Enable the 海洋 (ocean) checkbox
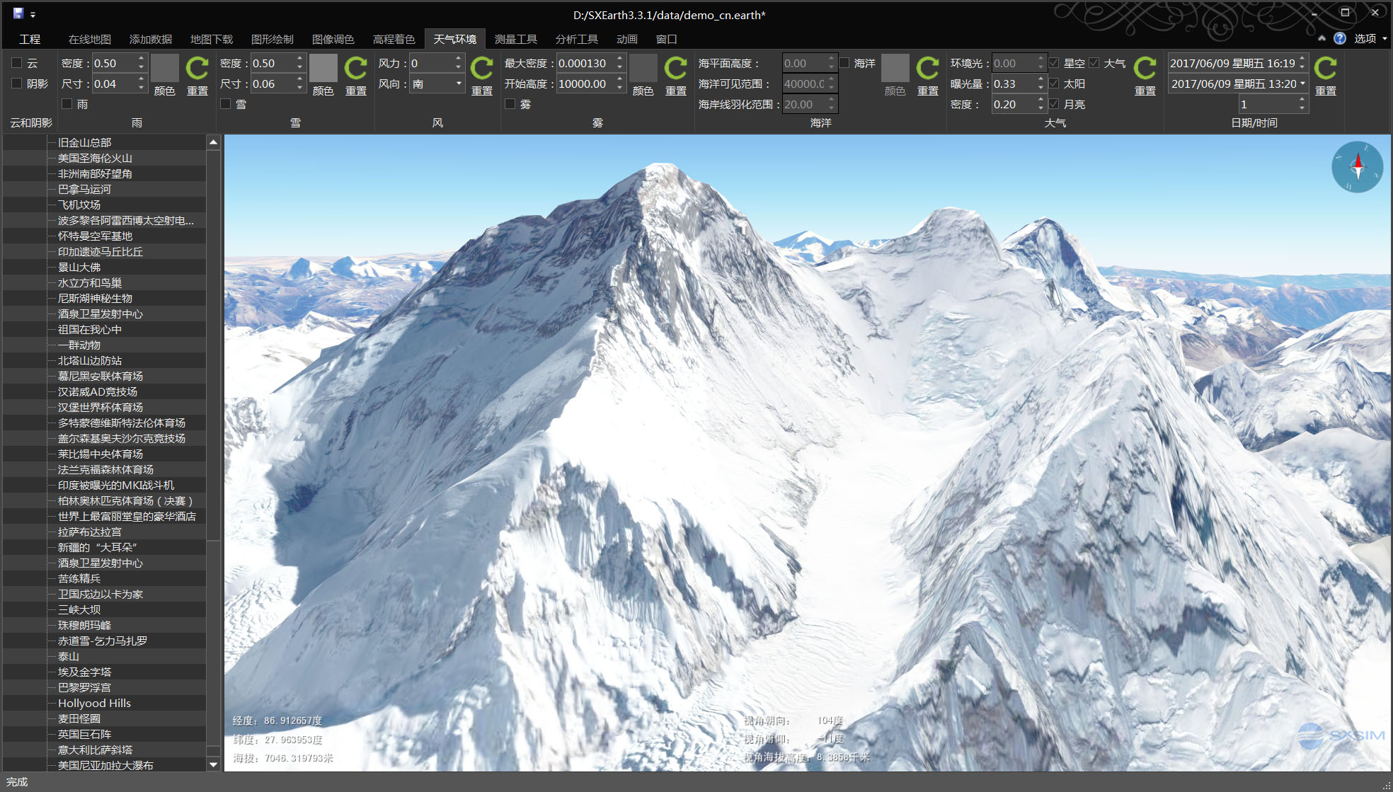 (844, 63)
